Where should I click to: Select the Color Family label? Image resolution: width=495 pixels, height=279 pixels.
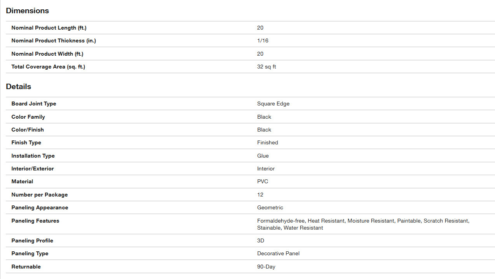(28, 117)
